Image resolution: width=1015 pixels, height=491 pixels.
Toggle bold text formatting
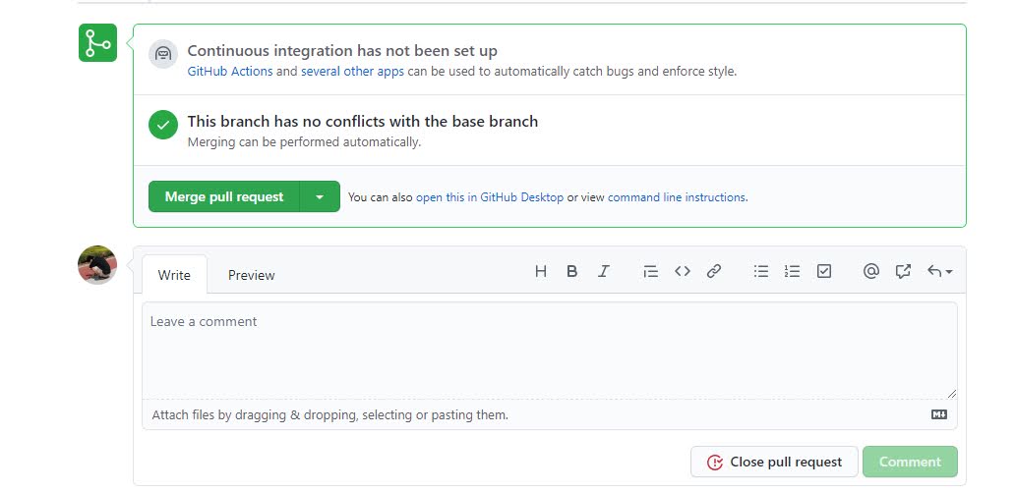(x=571, y=272)
